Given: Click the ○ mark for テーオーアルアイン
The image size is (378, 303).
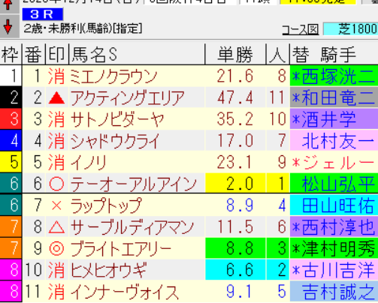Looking at the screenshot, I should (57, 184).
